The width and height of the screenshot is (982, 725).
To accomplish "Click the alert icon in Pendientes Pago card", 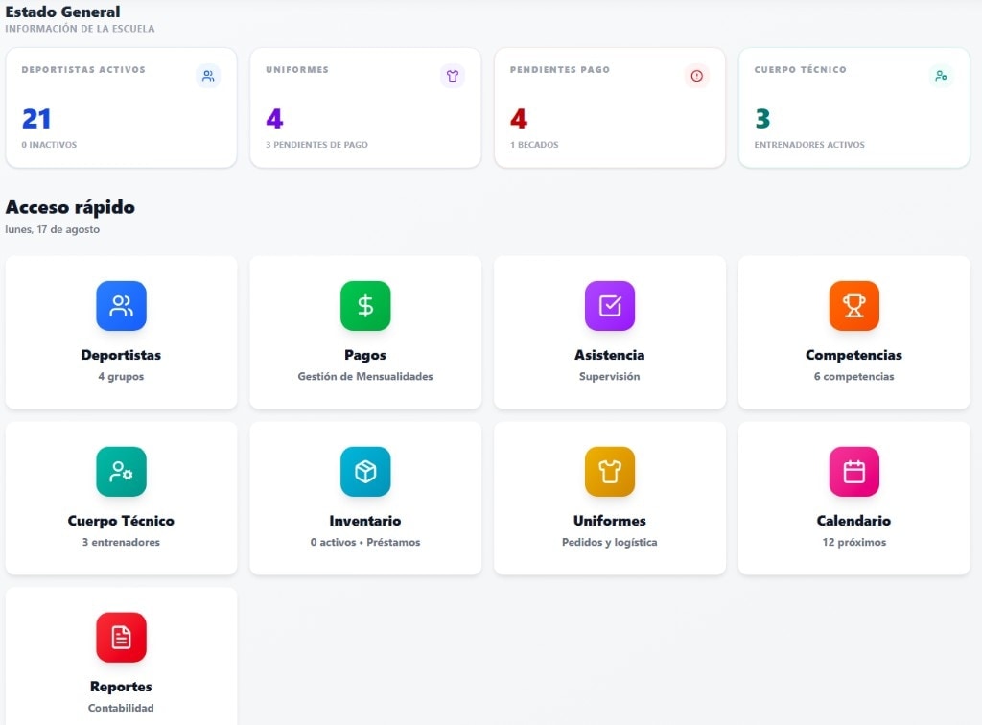I will (x=696, y=76).
